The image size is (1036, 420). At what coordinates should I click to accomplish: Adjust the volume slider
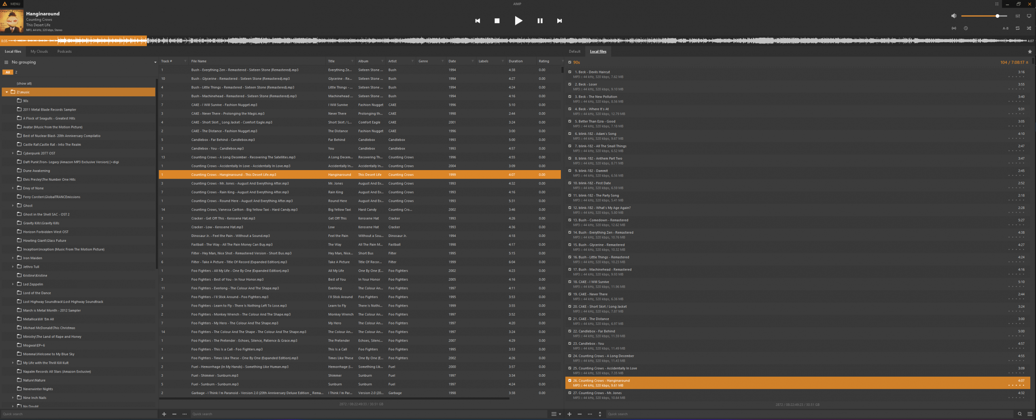[983, 16]
